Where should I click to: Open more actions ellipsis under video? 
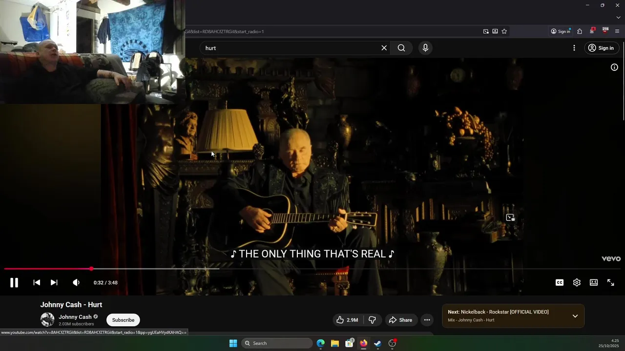[x=427, y=320]
